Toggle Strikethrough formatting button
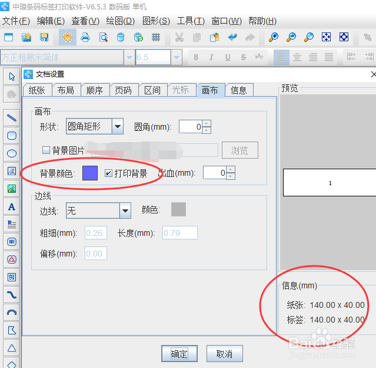This screenshot has height=368, width=376. tap(244, 57)
